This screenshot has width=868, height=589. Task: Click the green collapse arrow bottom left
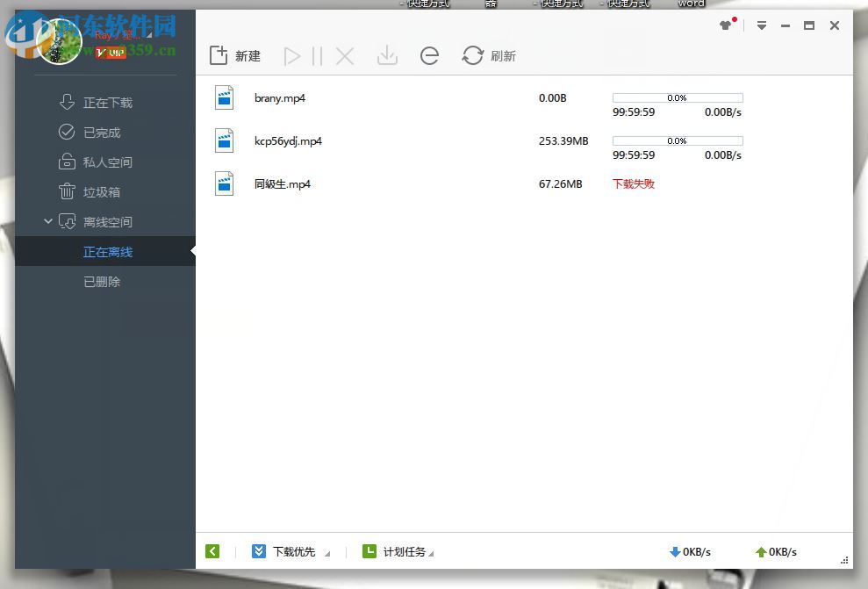click(212, 551)
